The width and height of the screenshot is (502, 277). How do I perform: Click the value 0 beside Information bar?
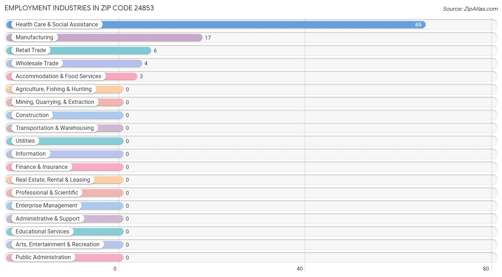(127, 154)
